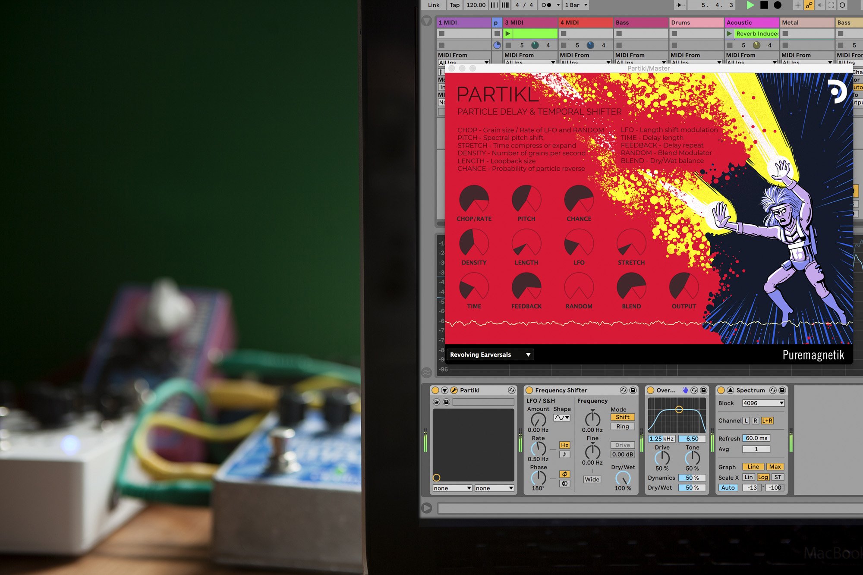Click the Frequency Shifter hot-swap icon
863x575 pixels.
[623, 390]
